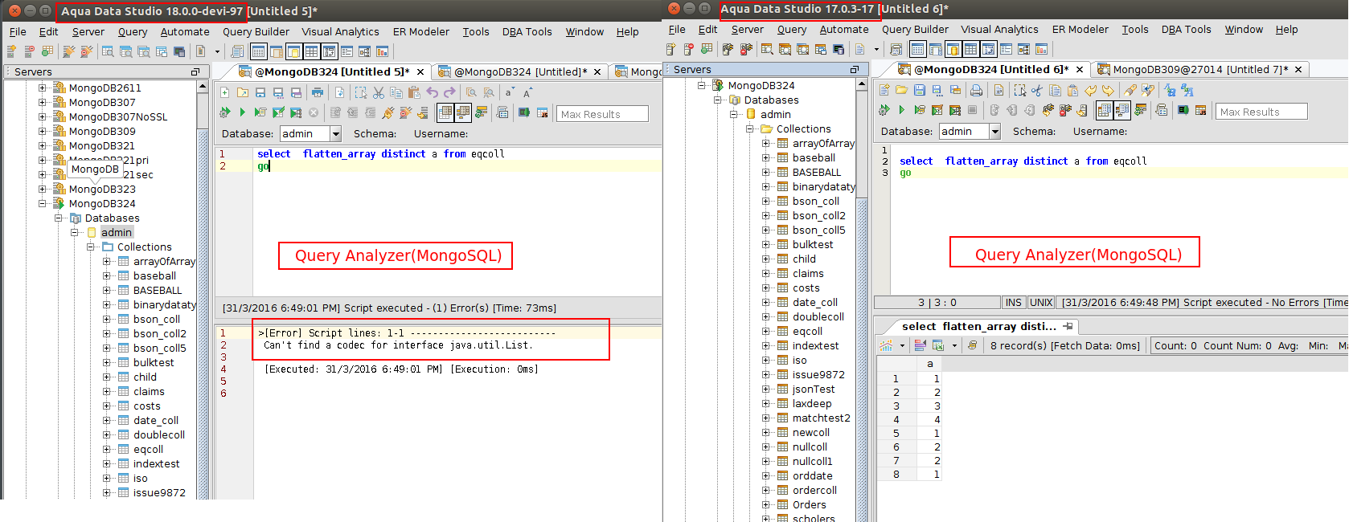Toggle fourth bordered table button in left main toolbar

click(x=311, y=51)
